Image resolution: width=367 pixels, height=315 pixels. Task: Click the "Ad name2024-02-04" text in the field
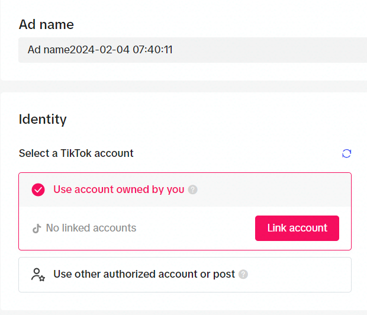(x=78, y=50)
